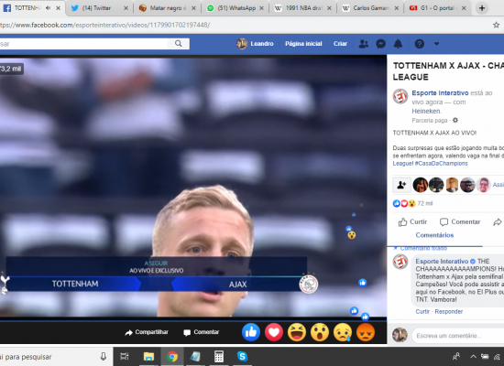Click the Escreva um comentário input field
Viewport: 504px width, 366px height.
[x=458, y=336]
